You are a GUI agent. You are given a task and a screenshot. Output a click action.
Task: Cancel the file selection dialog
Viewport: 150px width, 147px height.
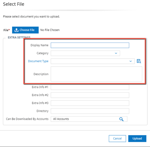click(x=117, y=138)
